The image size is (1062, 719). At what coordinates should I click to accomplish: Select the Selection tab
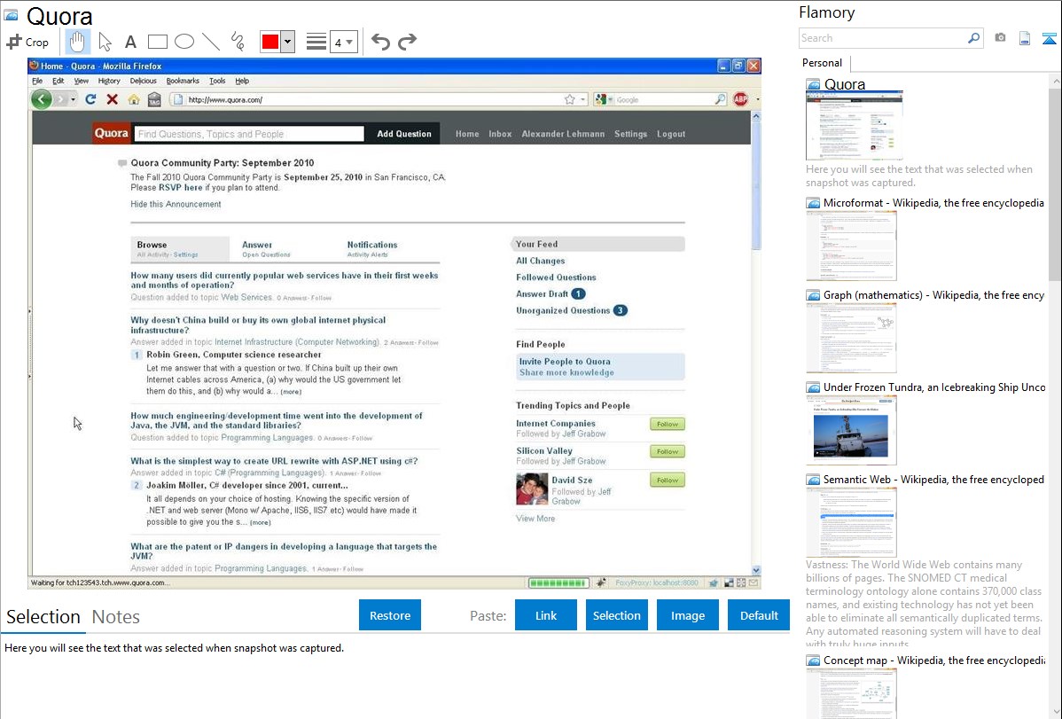(x=43, y=617)
